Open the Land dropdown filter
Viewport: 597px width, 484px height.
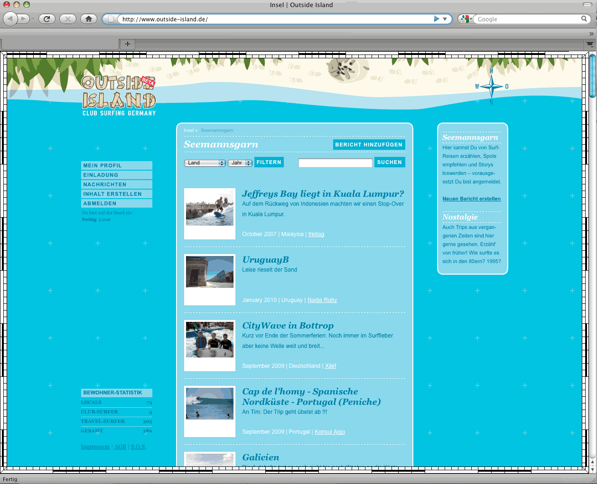click(x=205, y=163)
